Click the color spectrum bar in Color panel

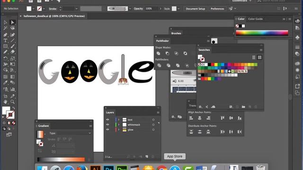point(262,33)
